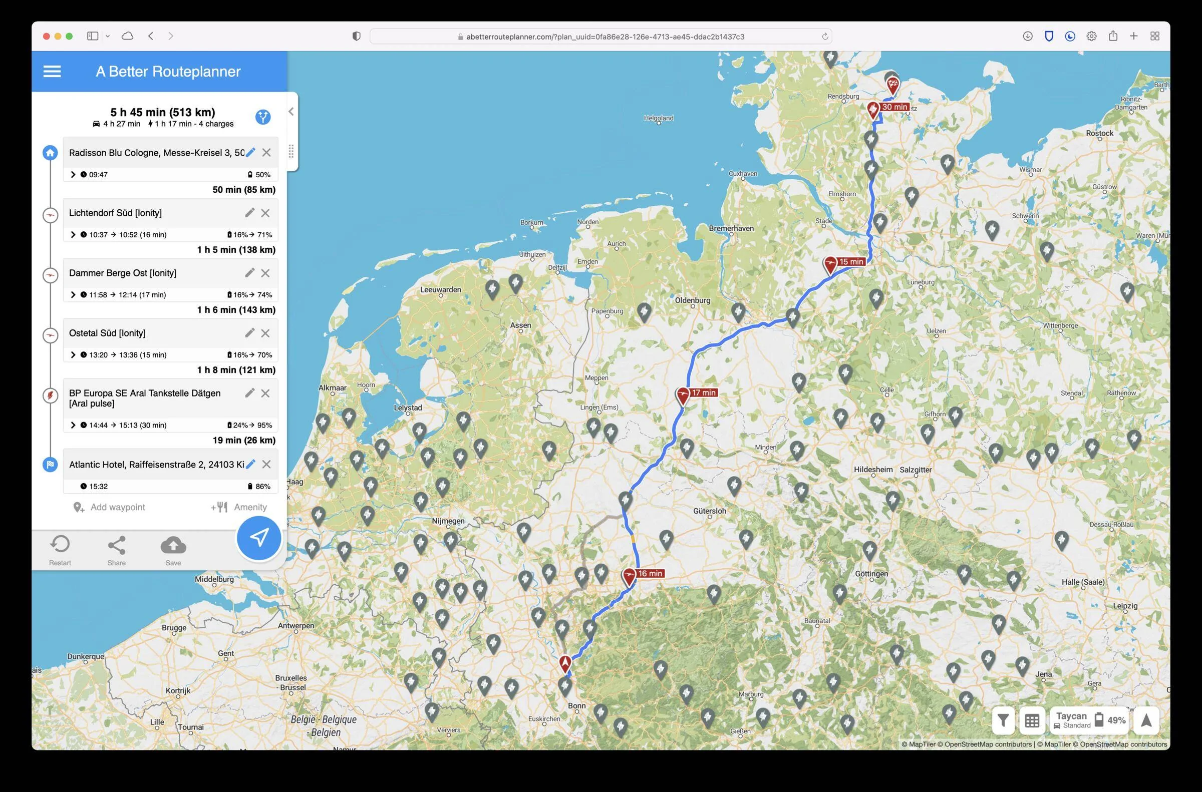Screen dimensions: 1202x792
Task: Open map charger filter funnel
Action: [x=1003, y=720]
